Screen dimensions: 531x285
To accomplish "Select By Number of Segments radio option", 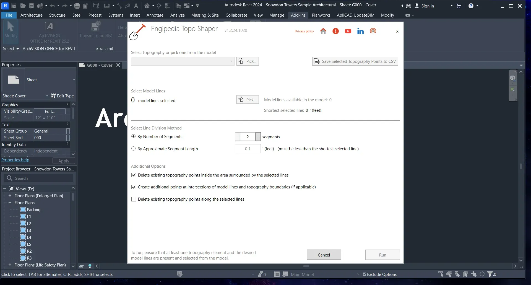I will (x=133, y=136).
